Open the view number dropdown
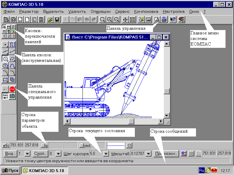Viewport: 234px width, 175px height. [x=27, y=154]
